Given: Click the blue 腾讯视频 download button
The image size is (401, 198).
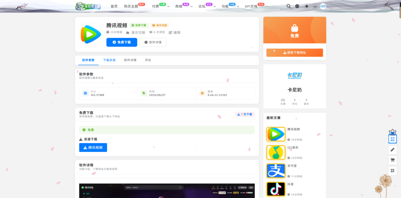Looking at the screenshot, I should click(93, 148).
